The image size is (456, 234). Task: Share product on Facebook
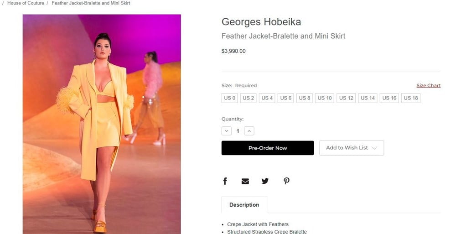point(225,181)
